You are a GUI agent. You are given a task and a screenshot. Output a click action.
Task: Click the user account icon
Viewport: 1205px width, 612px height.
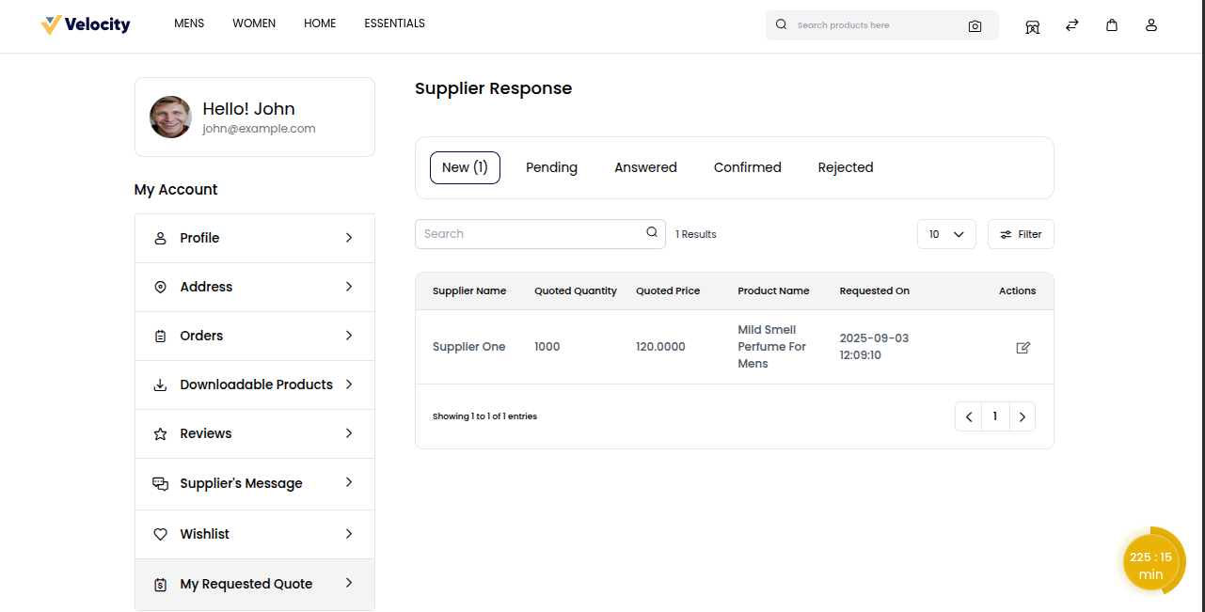pos(1150,26)
